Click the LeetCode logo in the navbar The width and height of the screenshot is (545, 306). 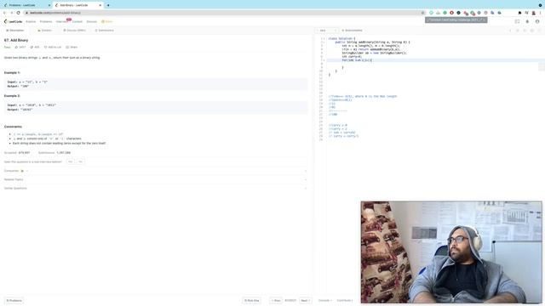tap(14, 21)
